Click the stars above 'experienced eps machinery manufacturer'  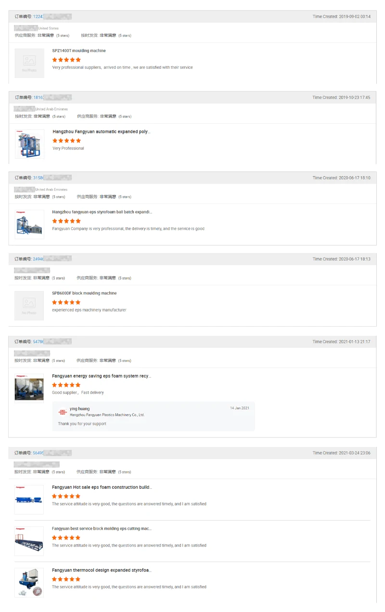pyautogui.click(x=66, y=302)
